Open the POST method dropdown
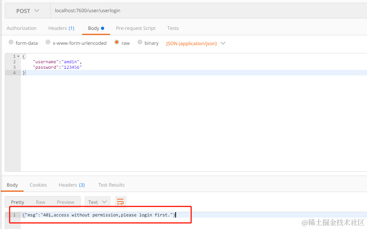The image size is (367, 229). [28, 11]
